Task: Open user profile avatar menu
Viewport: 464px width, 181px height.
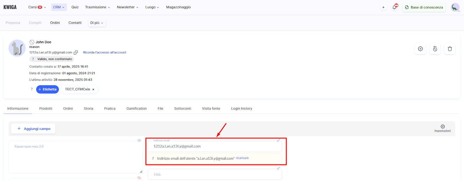Action: (x=455, y=7)
